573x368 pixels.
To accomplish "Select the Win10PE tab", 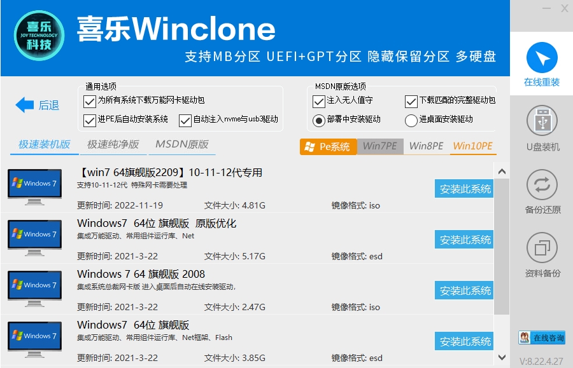I will pyautogui.click(x=473, y=146).
